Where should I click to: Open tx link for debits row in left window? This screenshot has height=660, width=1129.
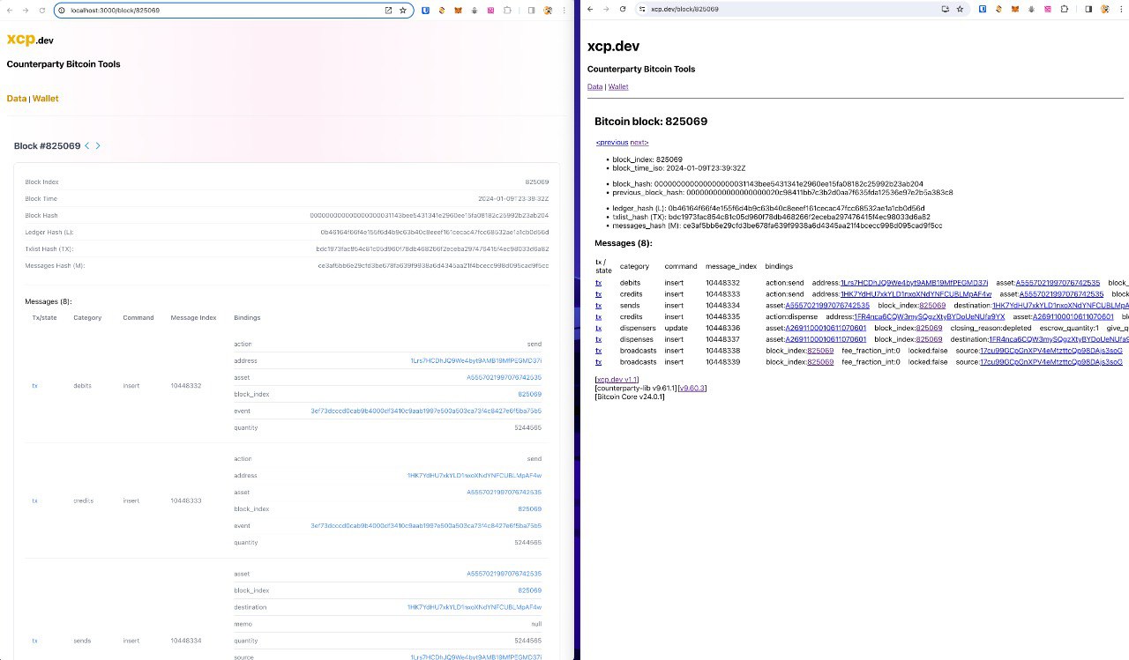[x=35, y=385]
